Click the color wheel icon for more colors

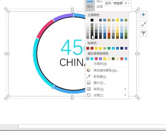click(x=89, y=70)
